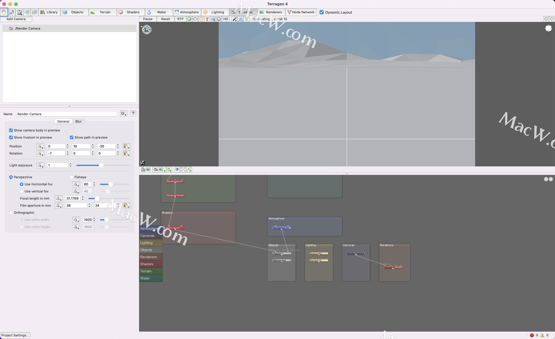Screen dimensions: 555x339
Task: Click the paint brush icon in the preview toolbar
Action: (x=235, y=19)
